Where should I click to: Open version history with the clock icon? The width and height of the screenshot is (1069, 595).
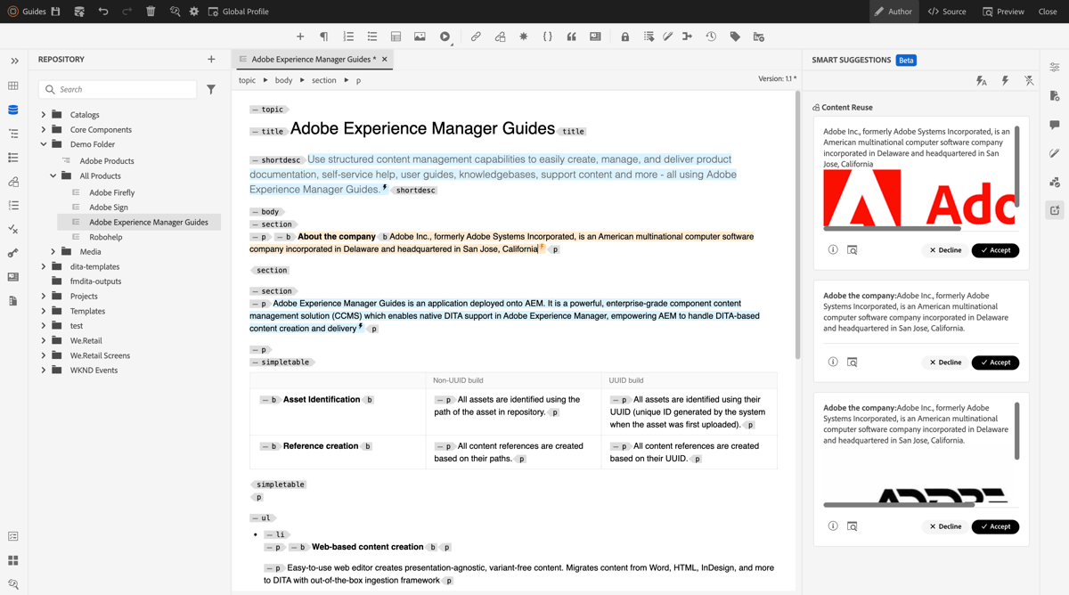[710, 37]
